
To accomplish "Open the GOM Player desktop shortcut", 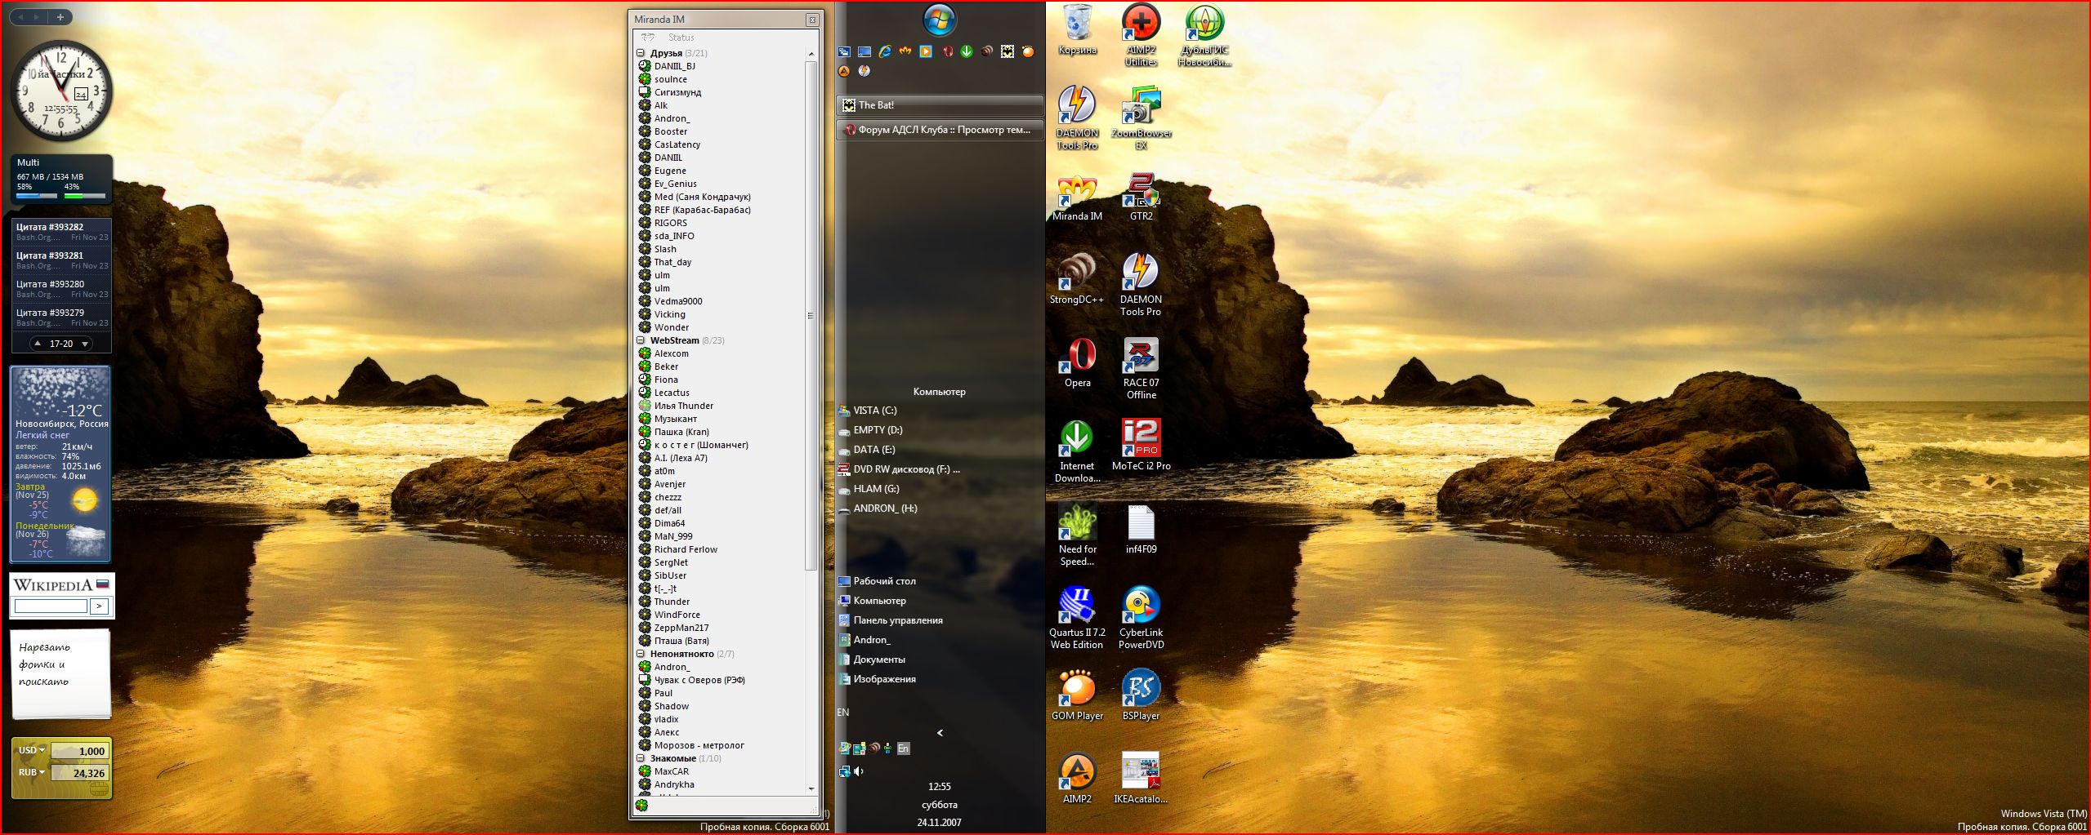I will pyautogui.click(x=1077, y=688).
